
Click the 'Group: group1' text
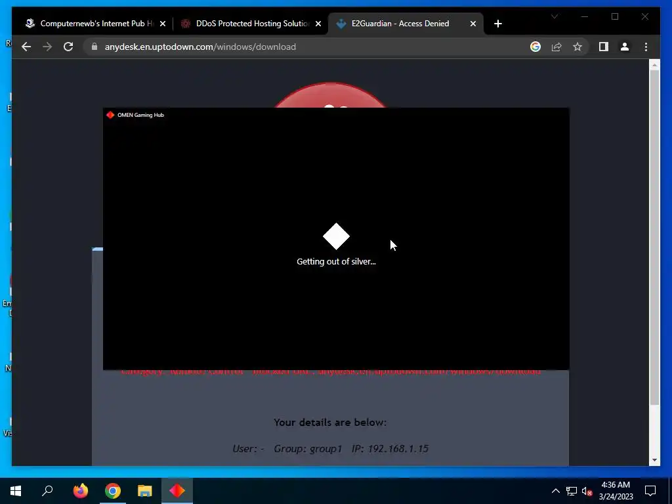pos(308,448)
